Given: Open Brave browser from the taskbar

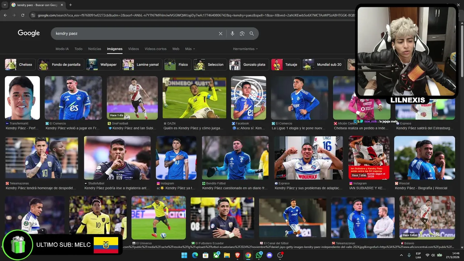Looking at the screenshot, I should 237,255.
